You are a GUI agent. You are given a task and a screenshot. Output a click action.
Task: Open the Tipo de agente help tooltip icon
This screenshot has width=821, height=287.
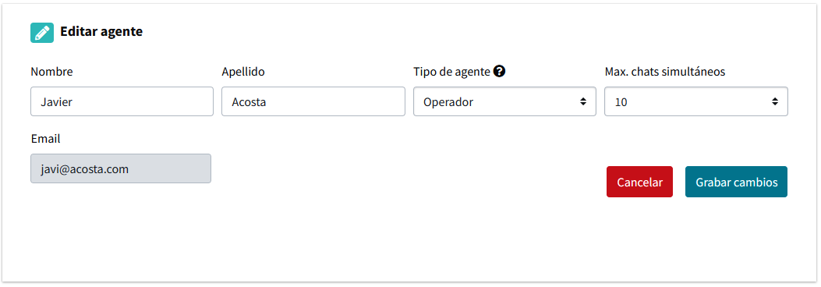[x=500, y=71]
